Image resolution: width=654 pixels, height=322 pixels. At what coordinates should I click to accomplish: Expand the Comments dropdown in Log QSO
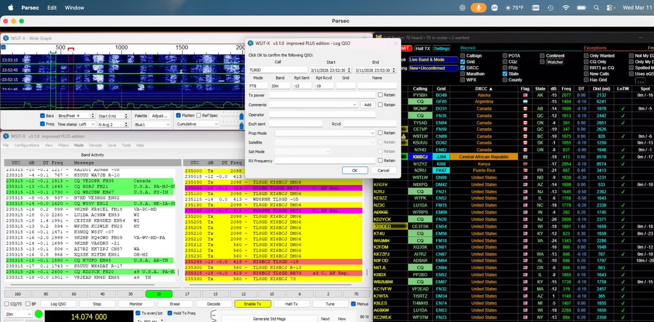click(355, 104)
